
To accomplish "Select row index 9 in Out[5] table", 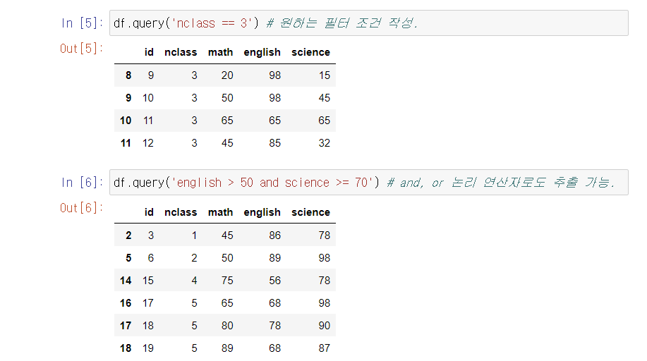I will coord(128,98).
